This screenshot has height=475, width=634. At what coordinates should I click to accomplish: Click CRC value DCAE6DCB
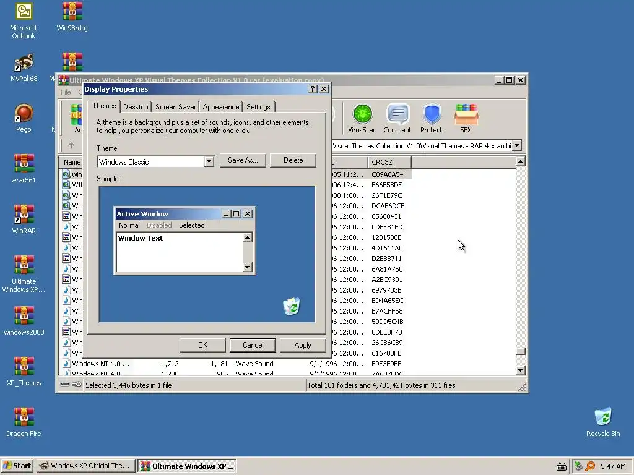(388, 206)
